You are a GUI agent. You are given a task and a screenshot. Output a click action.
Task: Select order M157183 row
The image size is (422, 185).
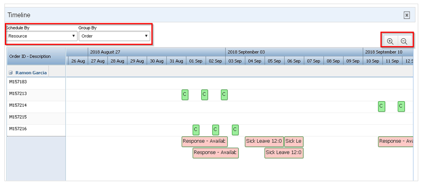pyautogui.click(x=18, y=82)
